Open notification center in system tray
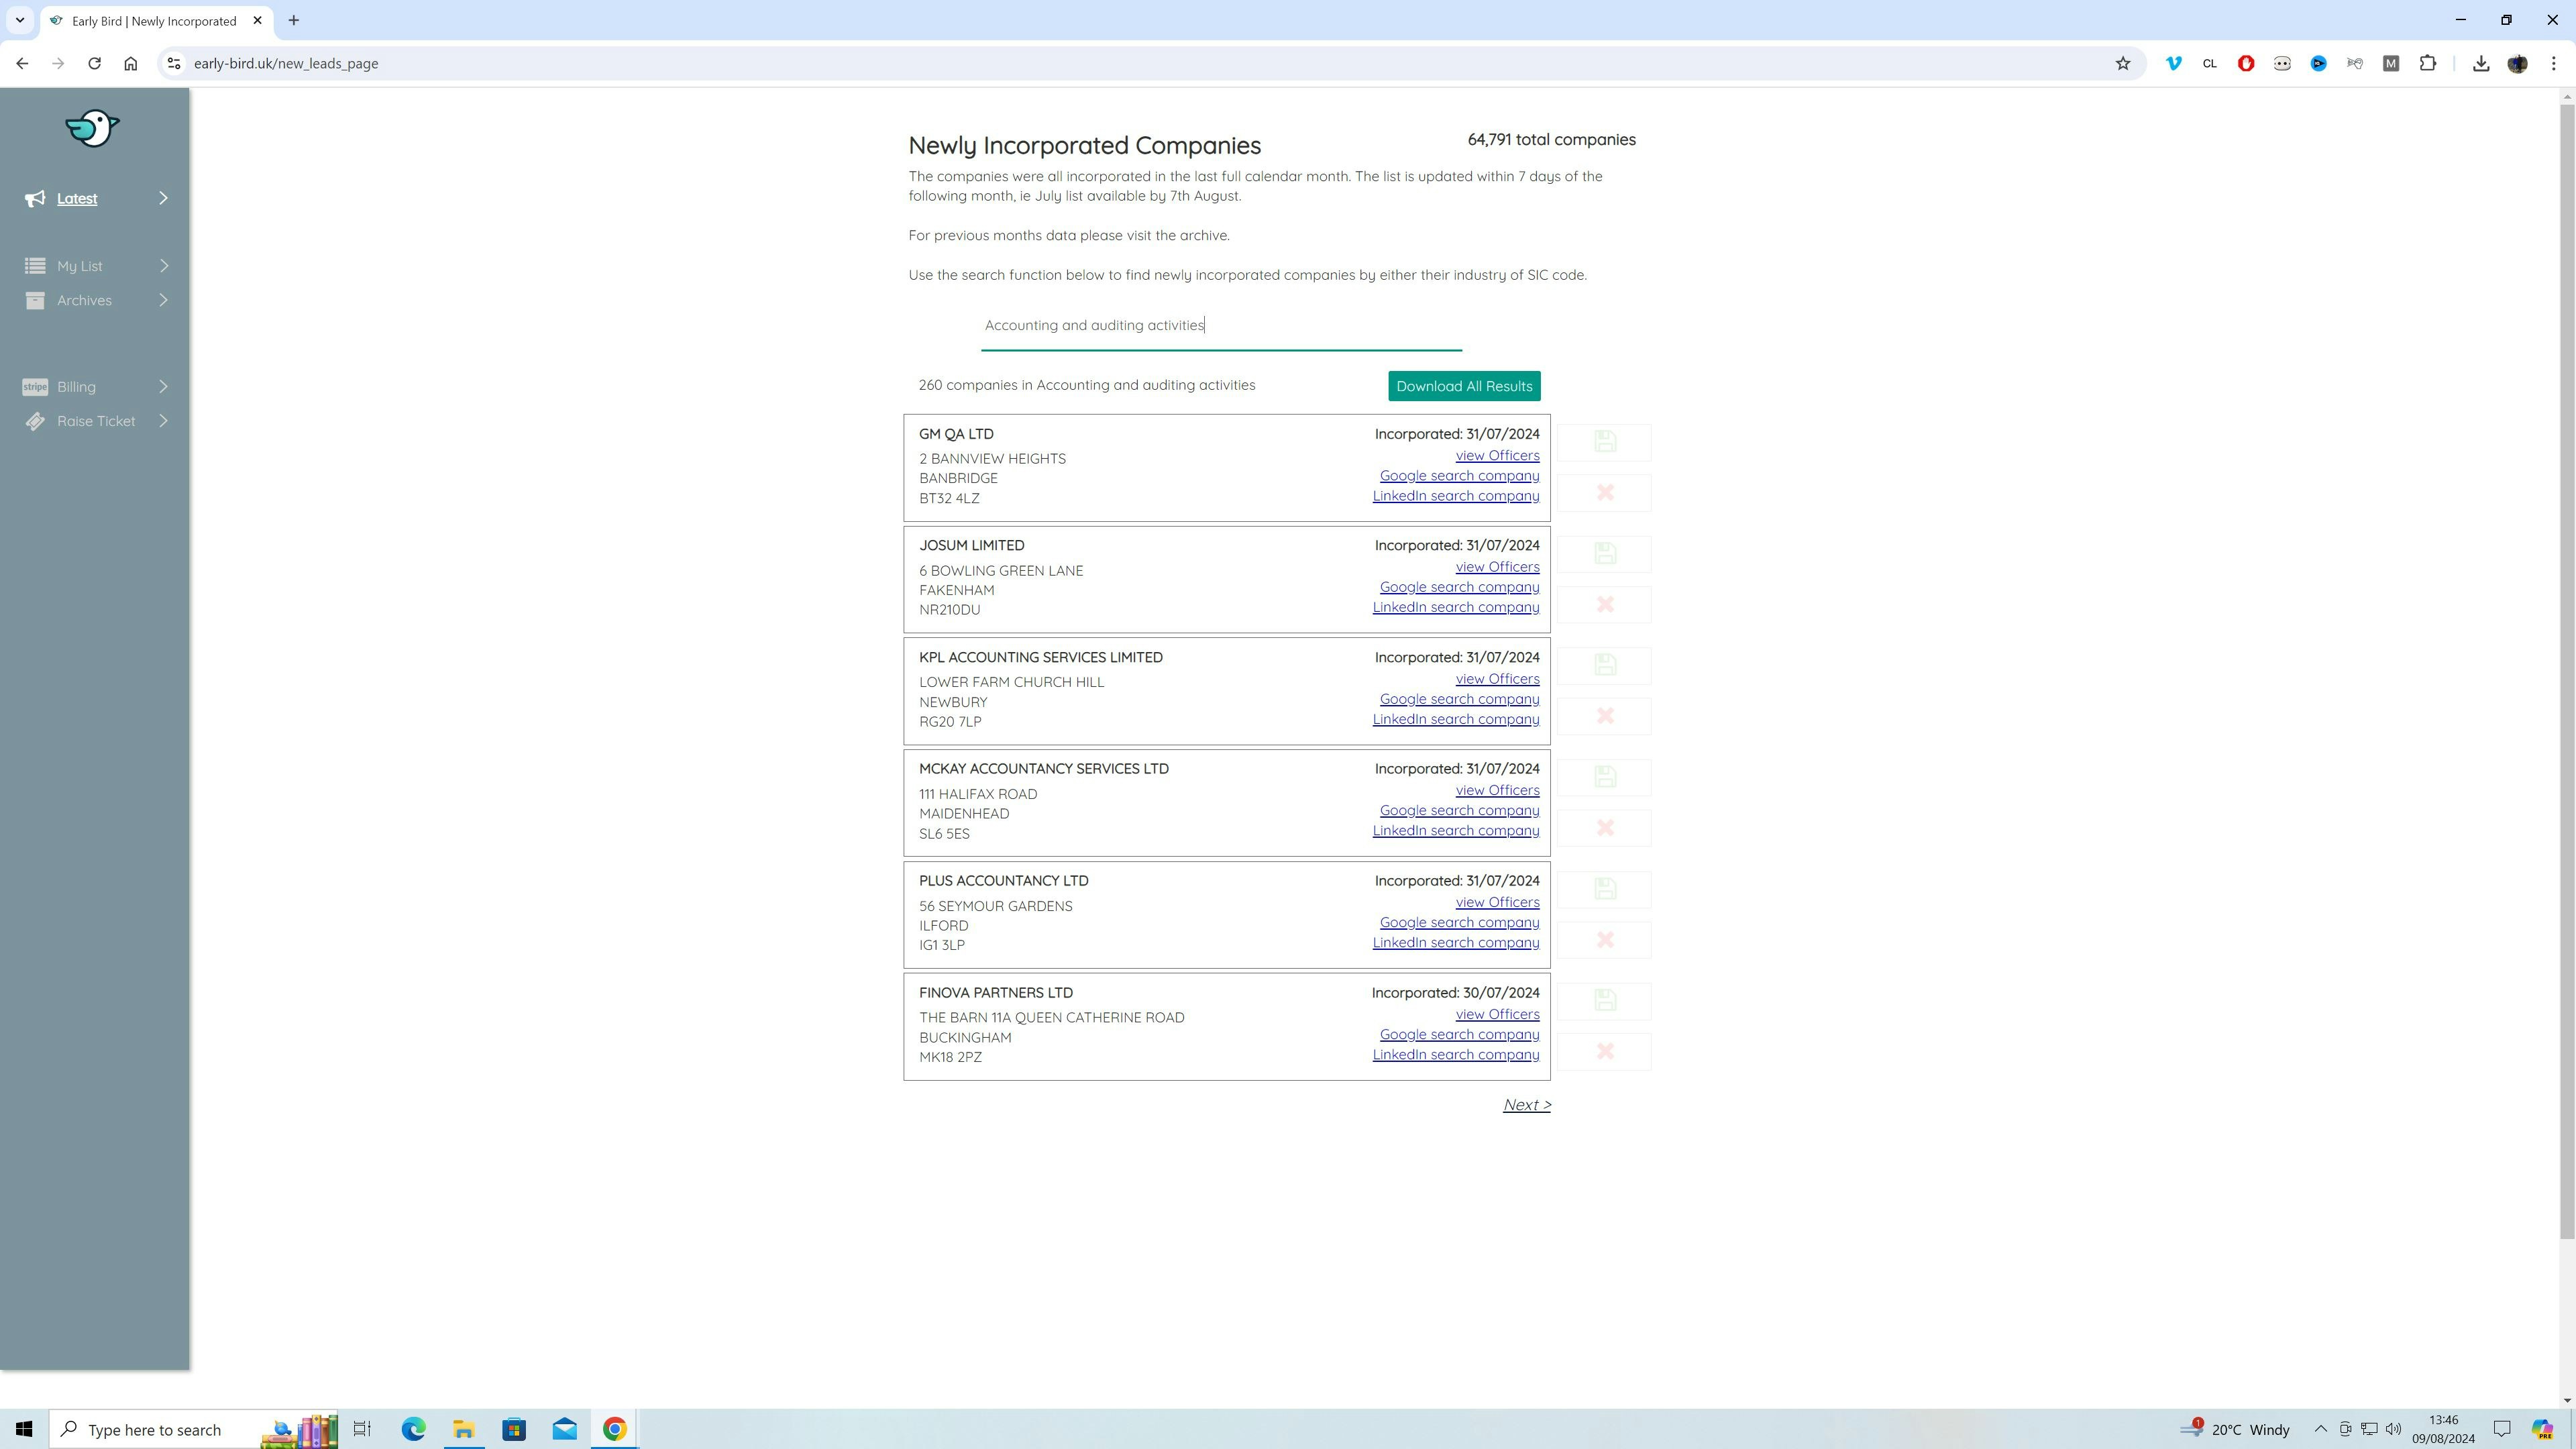 (2501, 1429)
